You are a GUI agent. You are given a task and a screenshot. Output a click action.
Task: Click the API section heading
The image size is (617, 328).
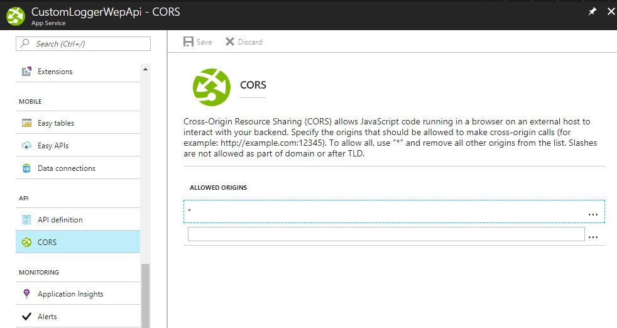click(24, 198)
